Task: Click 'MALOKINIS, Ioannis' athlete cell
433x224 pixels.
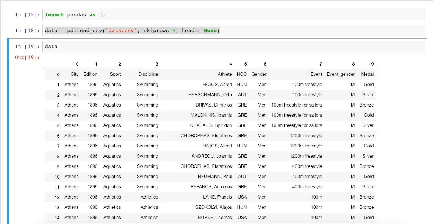Action: [211, 115]
